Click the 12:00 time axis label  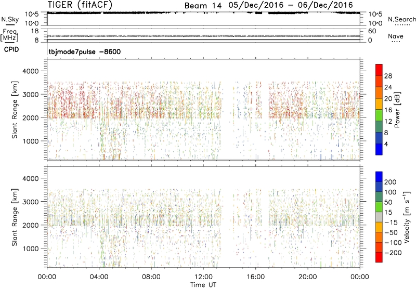tap(203, 277)
